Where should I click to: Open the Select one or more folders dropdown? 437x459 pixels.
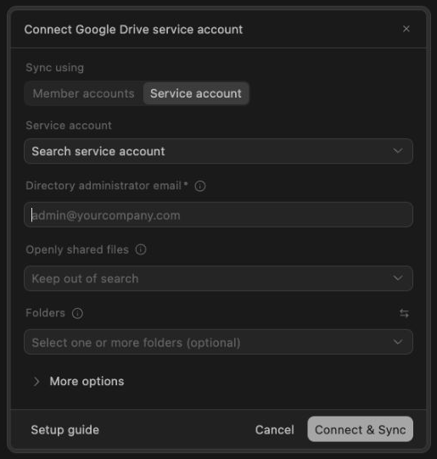(x=218, y=342)
